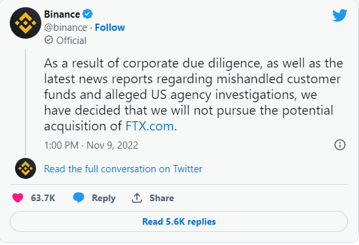Open Twitter via the blue bird logo
Viewport: 359px width, 245px height.
click(340, 15)
